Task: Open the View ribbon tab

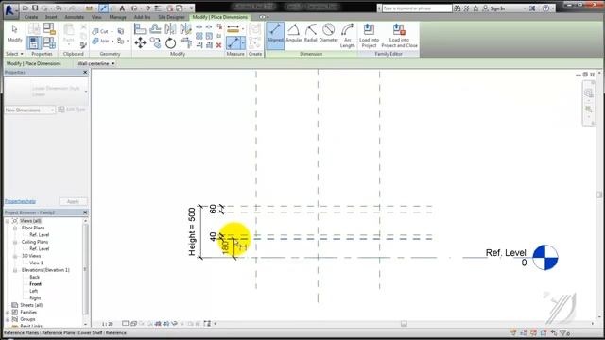Action: tap(96, 17)
